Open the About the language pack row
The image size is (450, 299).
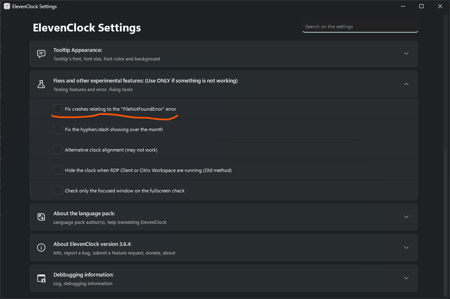(x=223, y=216)
